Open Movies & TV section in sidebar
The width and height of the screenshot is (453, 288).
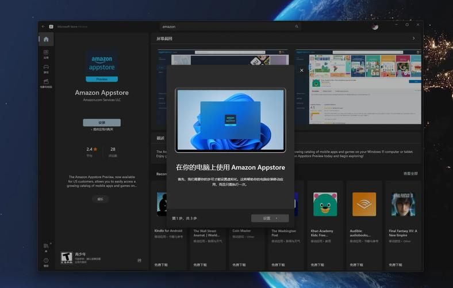[46, 84]
